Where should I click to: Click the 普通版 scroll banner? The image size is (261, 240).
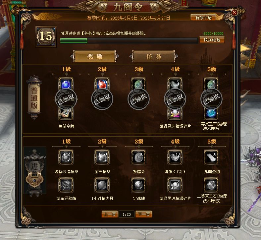[x=34, y=97]
